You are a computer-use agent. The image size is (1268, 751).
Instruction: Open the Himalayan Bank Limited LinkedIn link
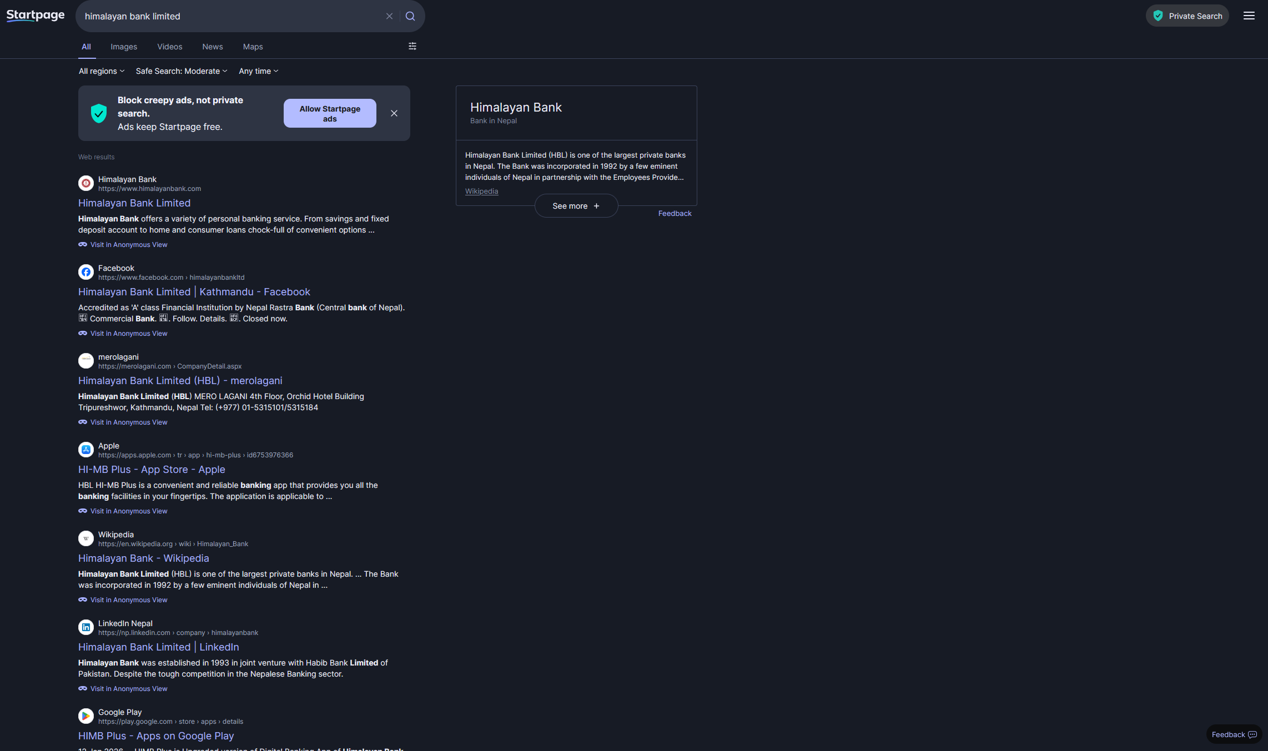pyautogui.click(x=159, y=647)
